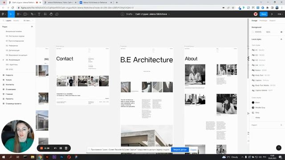285x160 pixels.
Task: Add an export setting with plus icon
Action: (x=281, y=125)
